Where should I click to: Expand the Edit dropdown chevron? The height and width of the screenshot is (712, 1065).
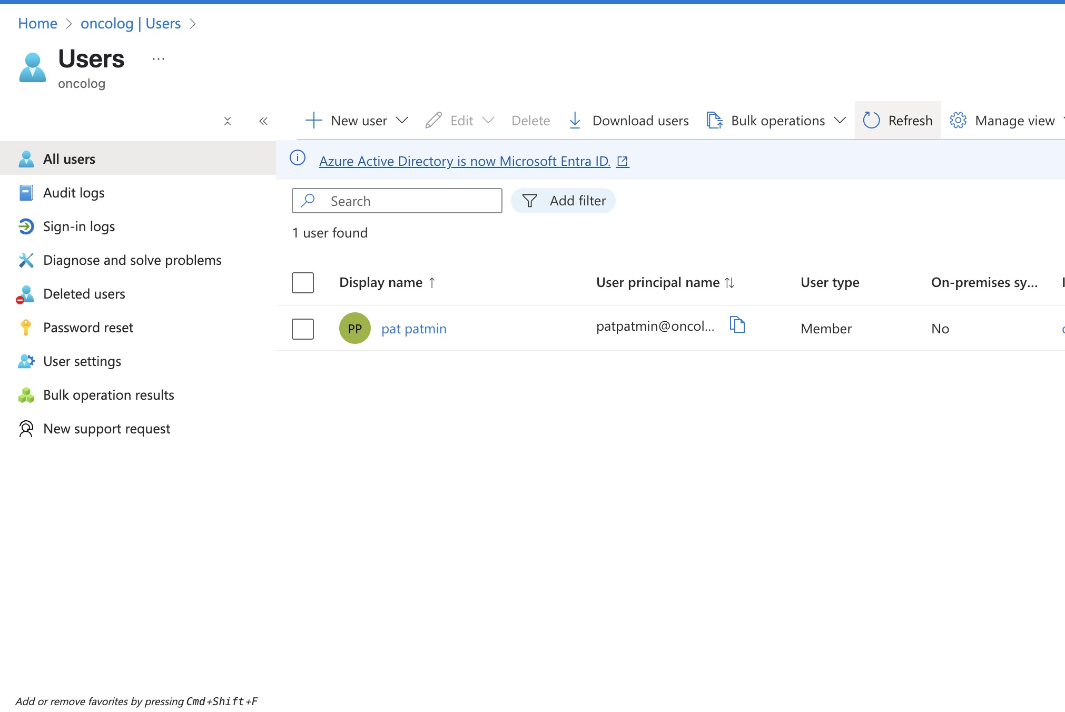click(x=488, y=120)
